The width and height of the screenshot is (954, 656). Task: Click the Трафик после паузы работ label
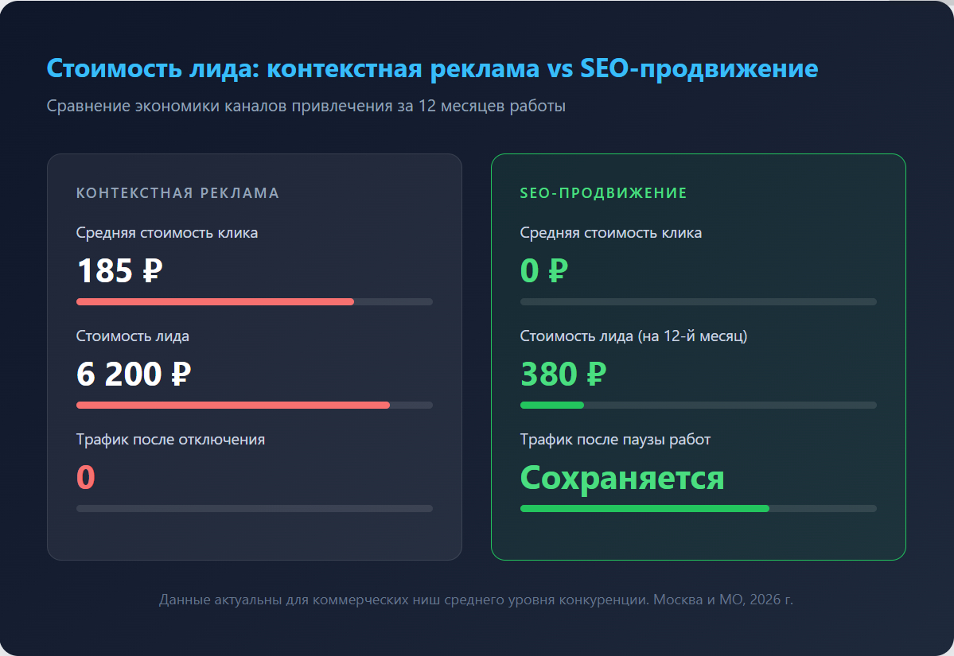615,439
